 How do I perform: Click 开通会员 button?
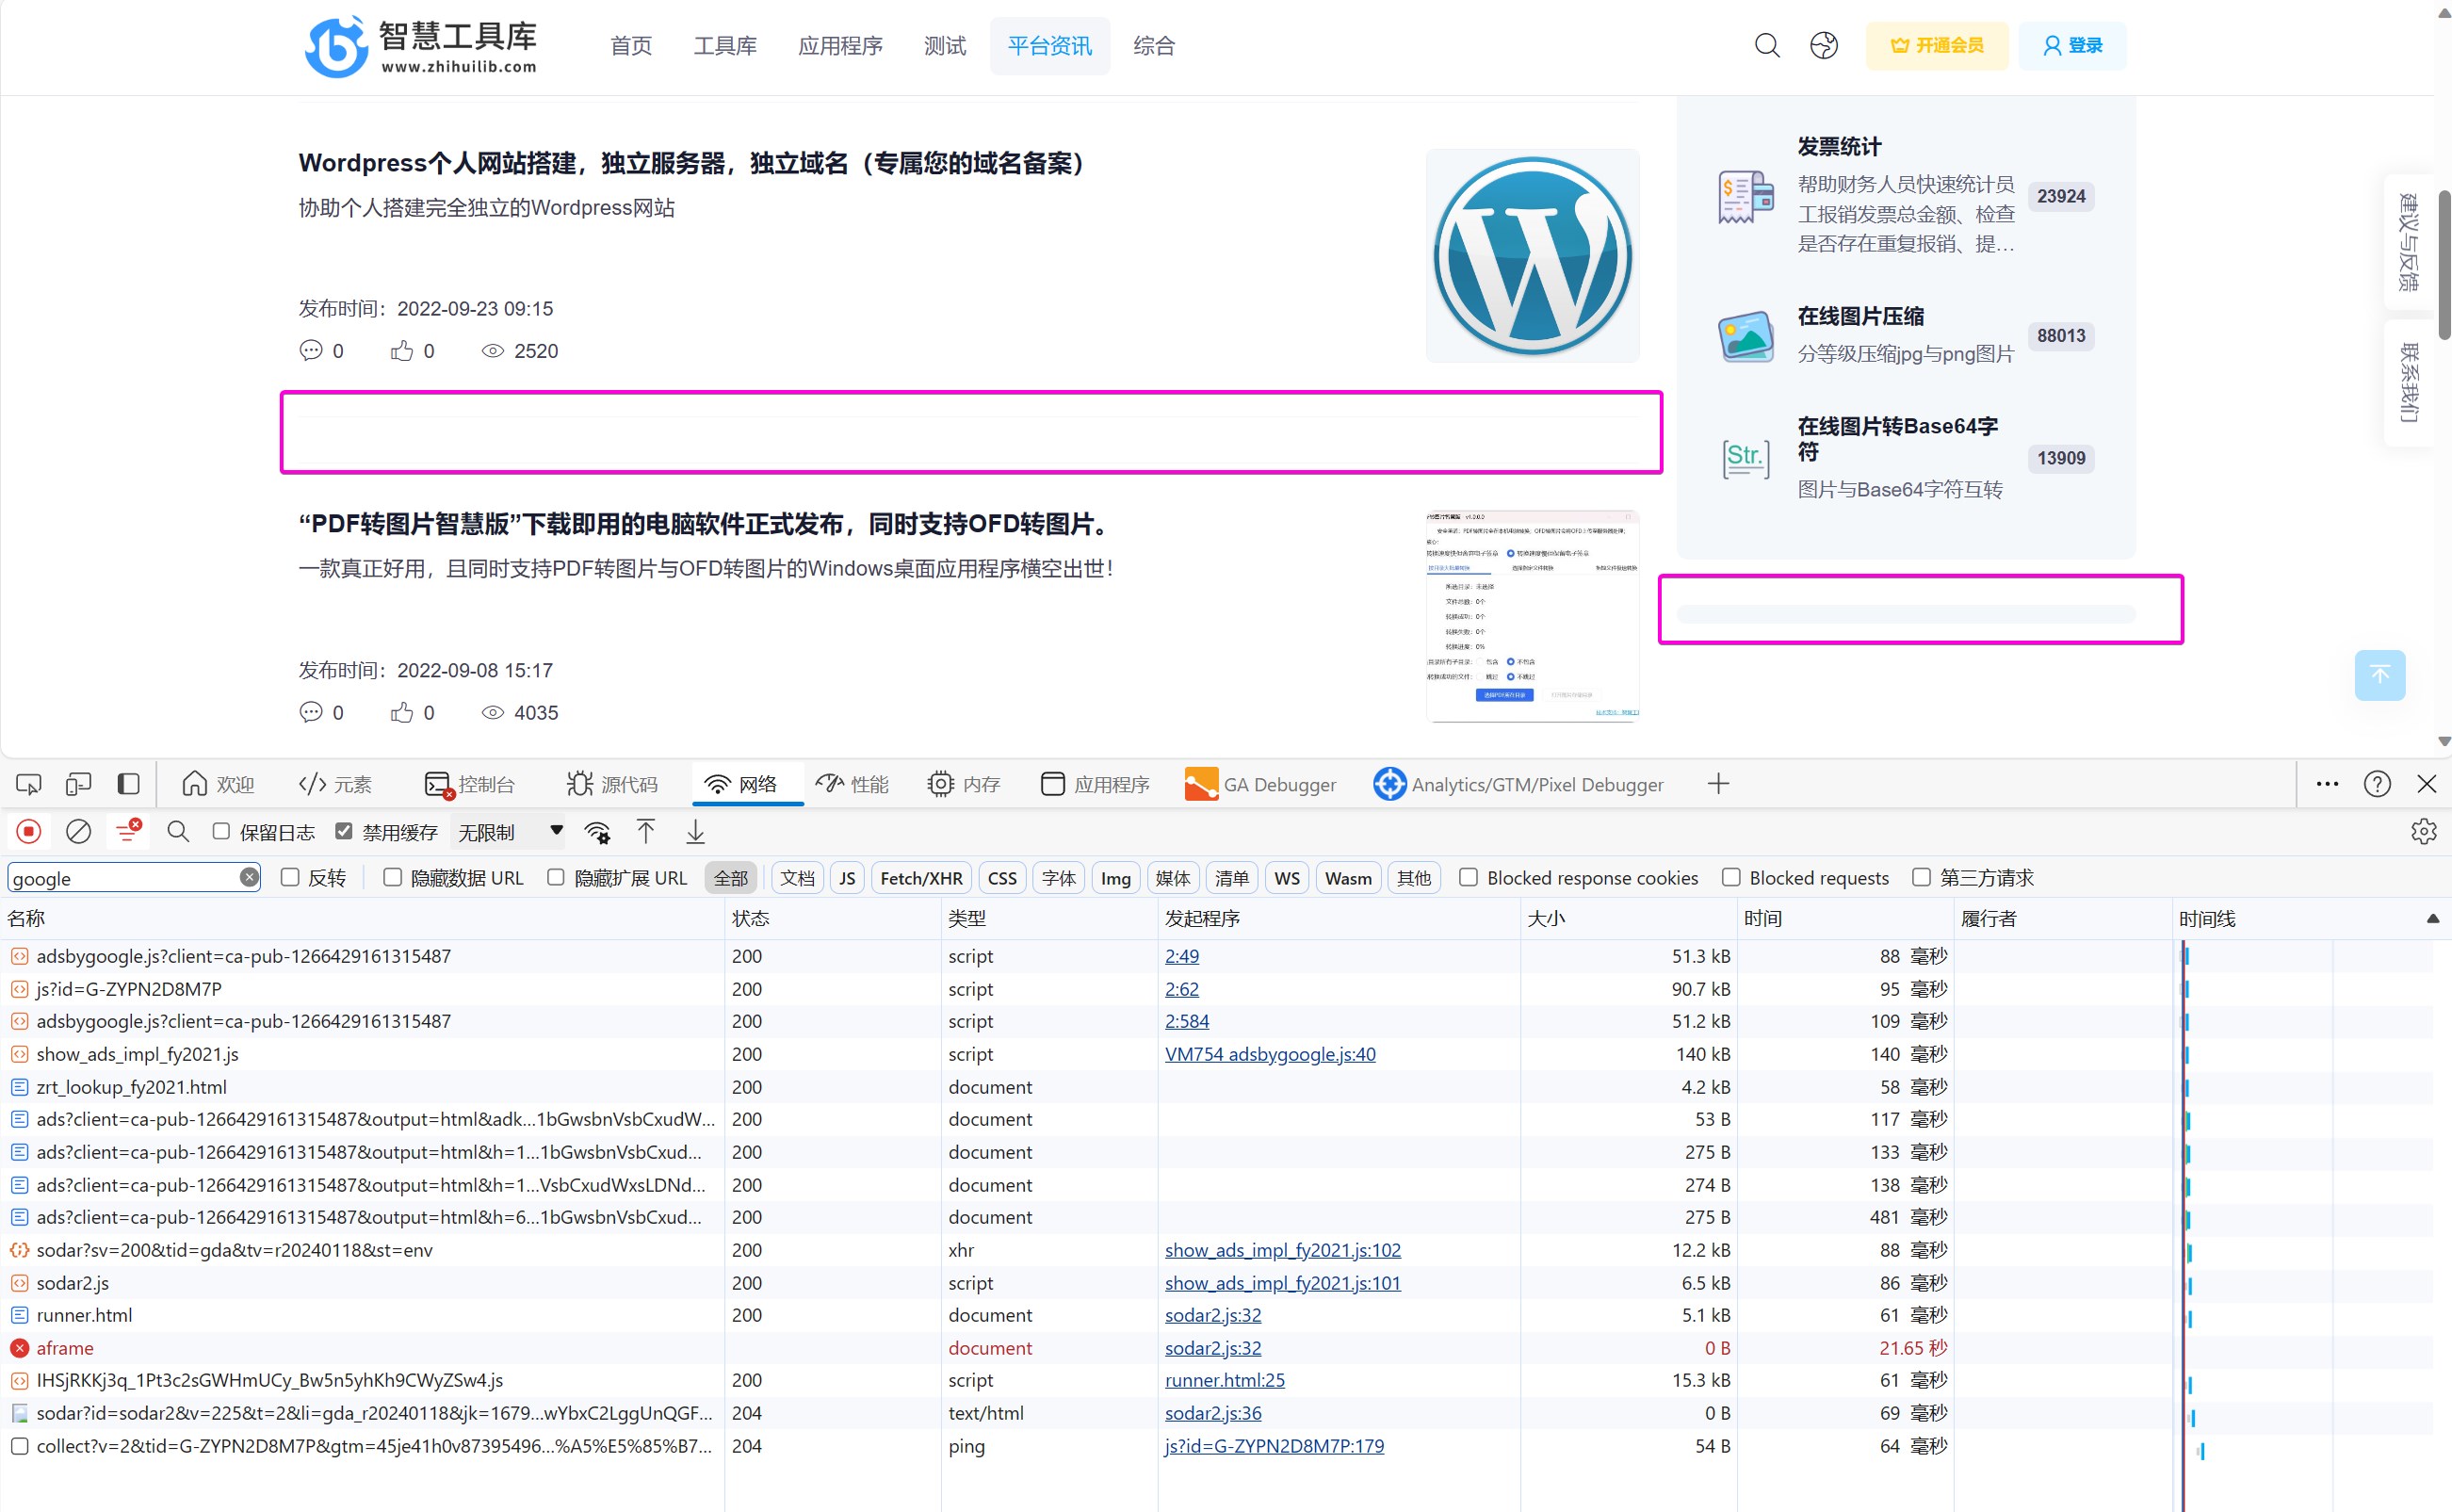tap(1936, 46)
